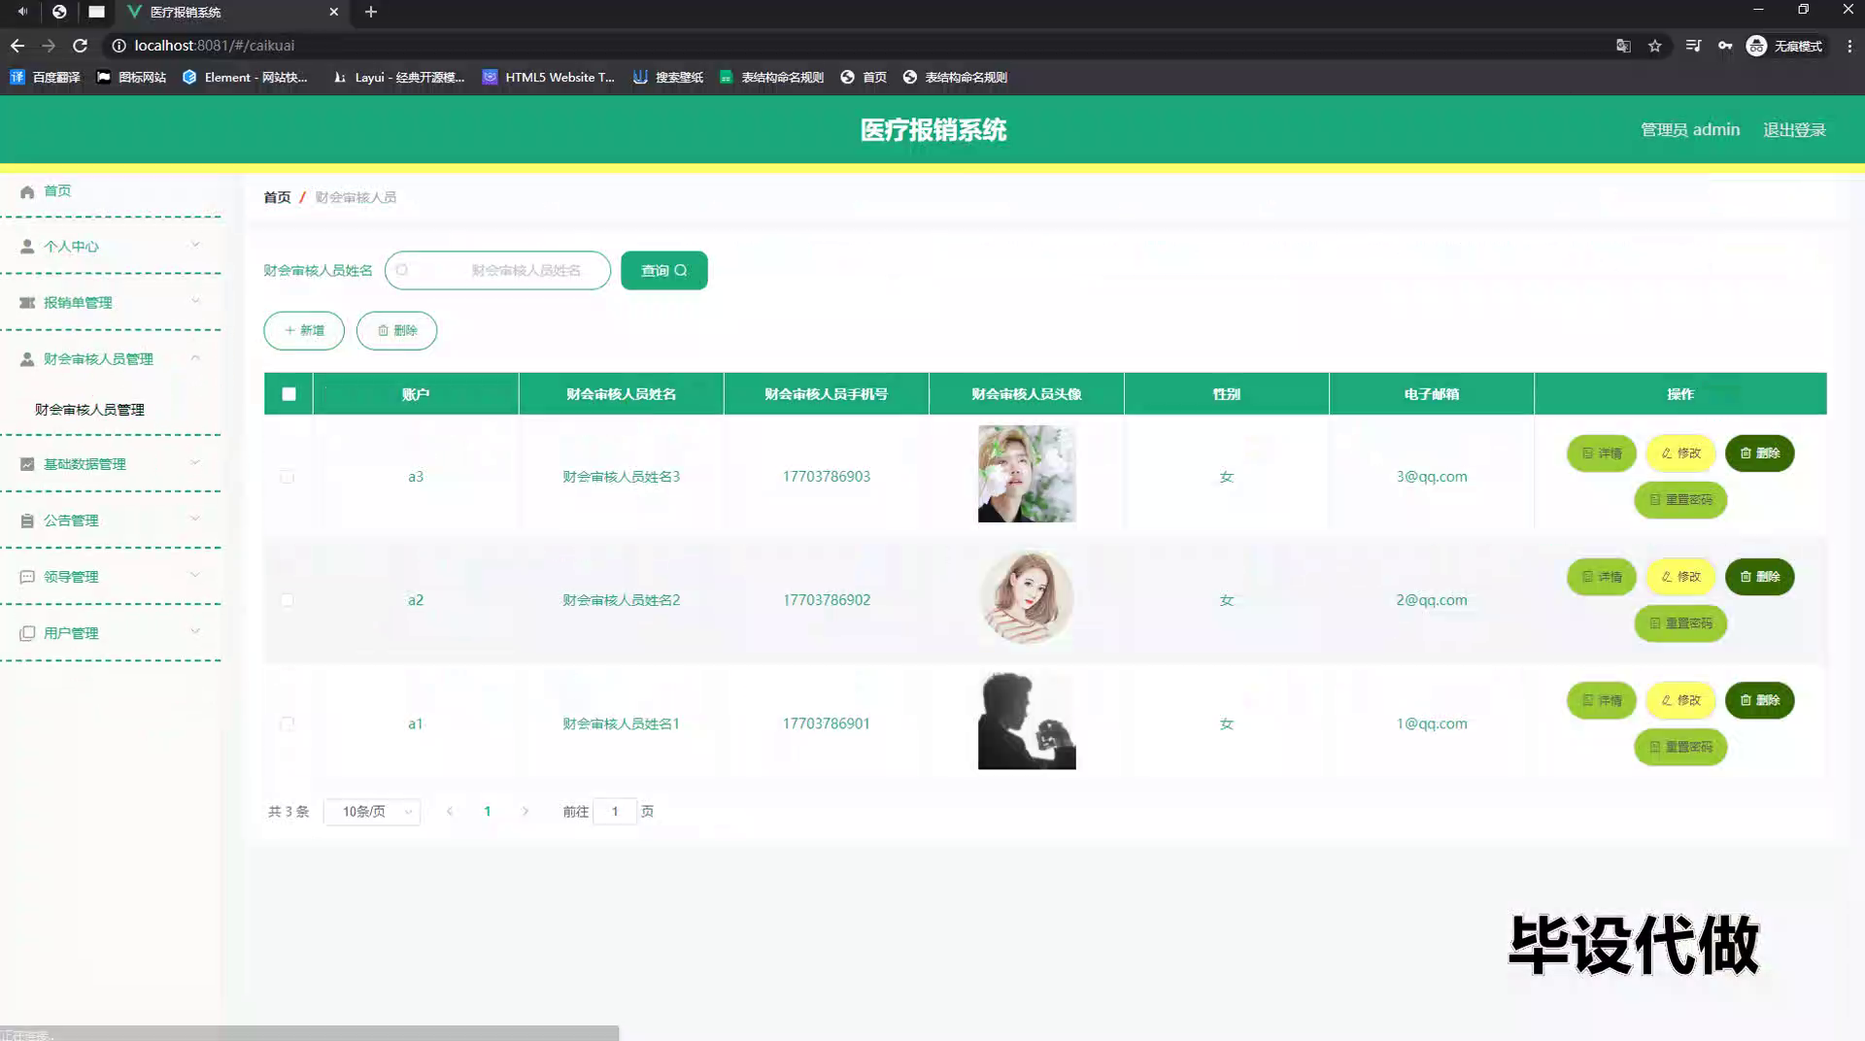Click the 用户管理 copy icon

tap(27, 633)
